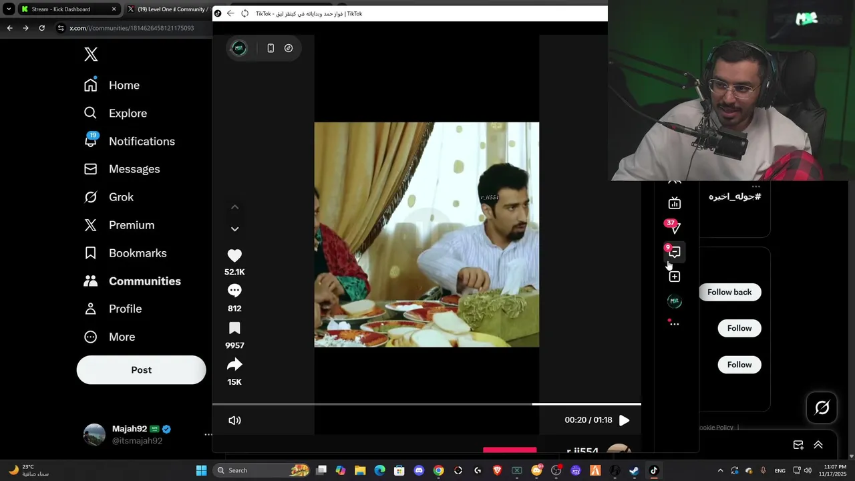Click the round avatar in TikTok top-left pill
855x481 pixels.
point(239,48)
